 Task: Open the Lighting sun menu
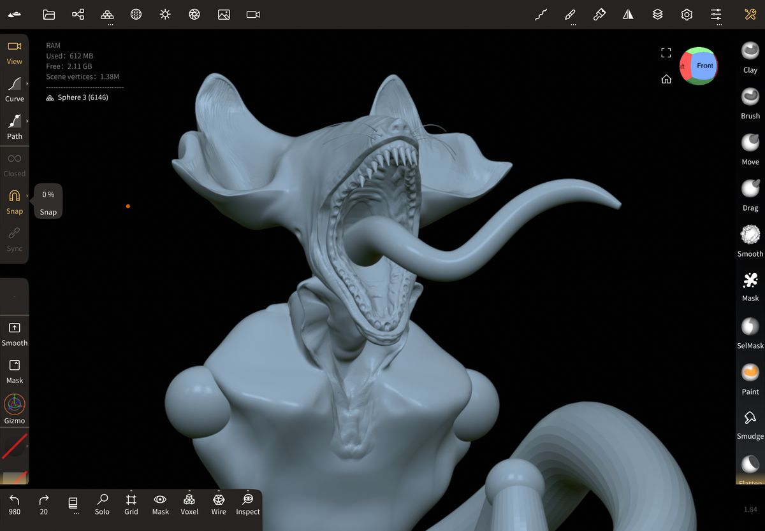(x=165, y=14)
